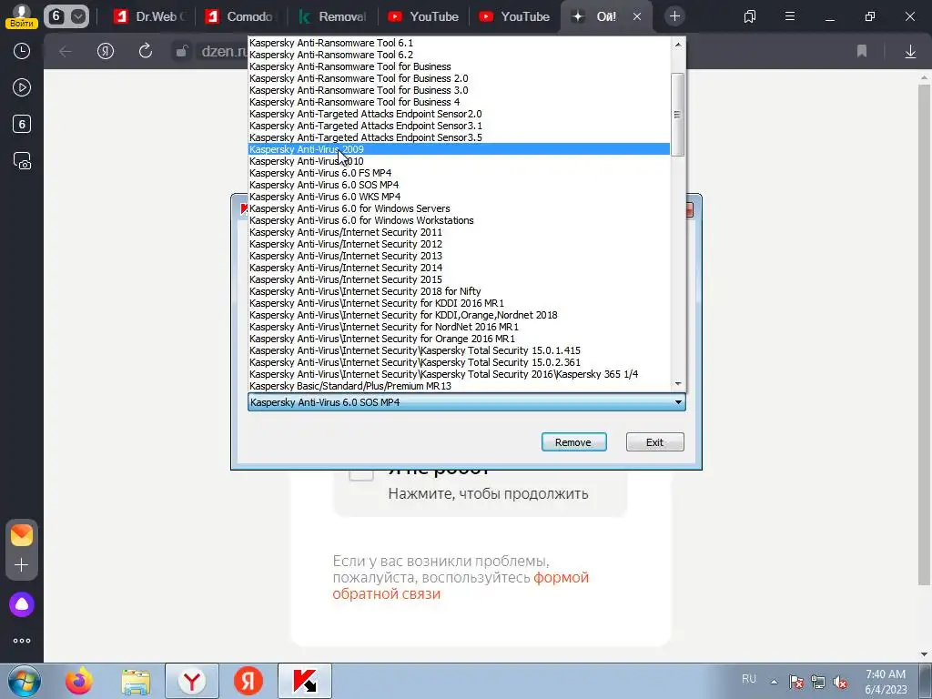
Task: Show hidden tray icons arrow
Action: coord(774,682)
